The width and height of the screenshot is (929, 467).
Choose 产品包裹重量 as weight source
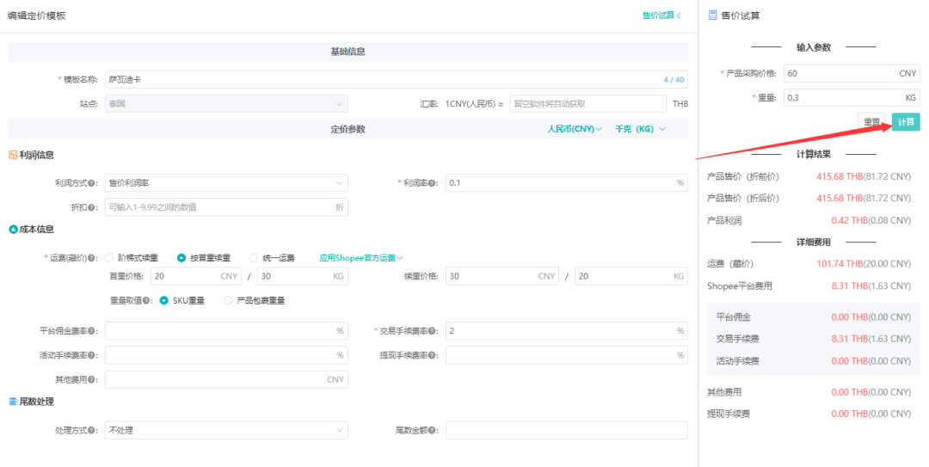228,301
